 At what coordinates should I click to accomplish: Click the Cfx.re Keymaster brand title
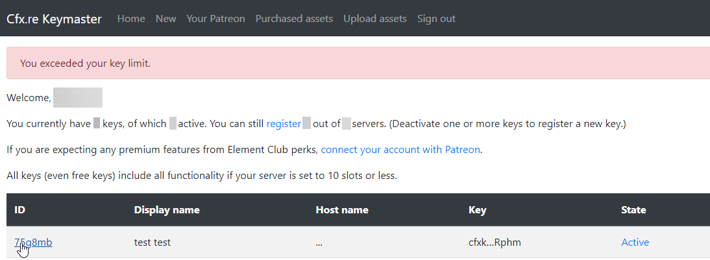tap(54, 19)
